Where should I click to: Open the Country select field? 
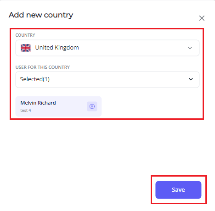click(107, 48)
